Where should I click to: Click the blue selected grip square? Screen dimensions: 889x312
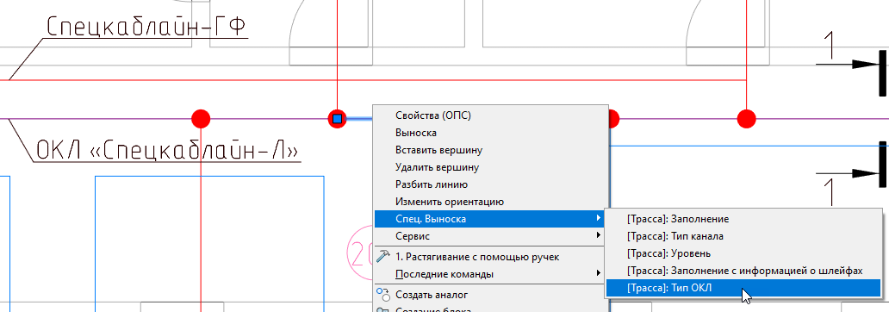click(x=338, y=119)
